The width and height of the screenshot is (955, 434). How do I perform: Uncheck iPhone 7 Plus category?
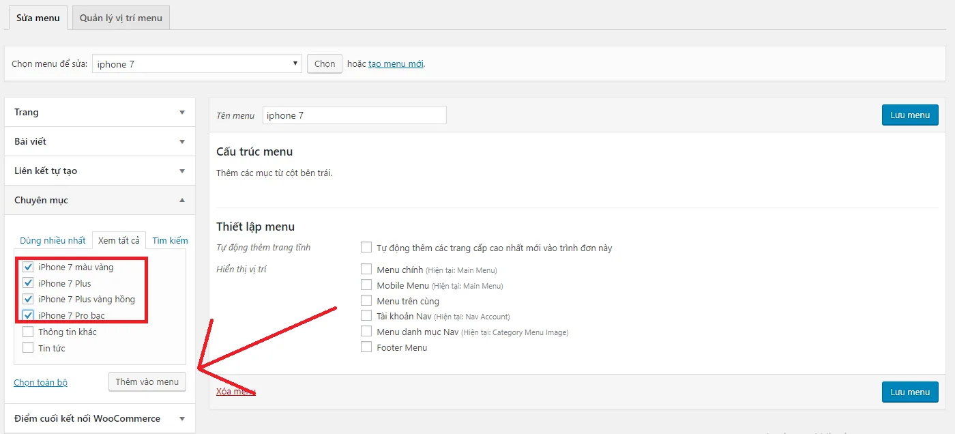(28, 283)
